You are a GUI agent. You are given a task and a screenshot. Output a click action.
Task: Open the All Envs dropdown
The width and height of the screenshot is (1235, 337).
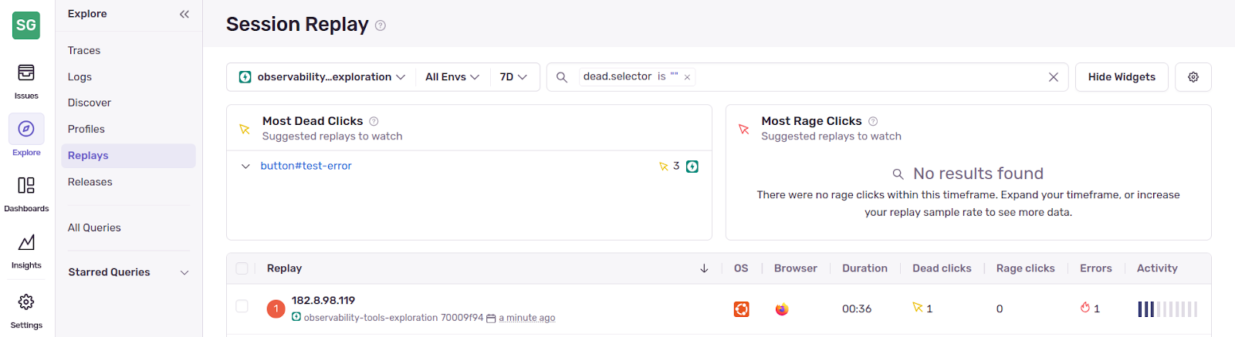pos(452,77)
